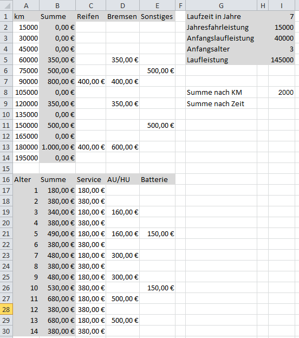The width and height of the screenshot is (299, 338).
Task: Click the Select All corner triangle
Action: (6, 5)
